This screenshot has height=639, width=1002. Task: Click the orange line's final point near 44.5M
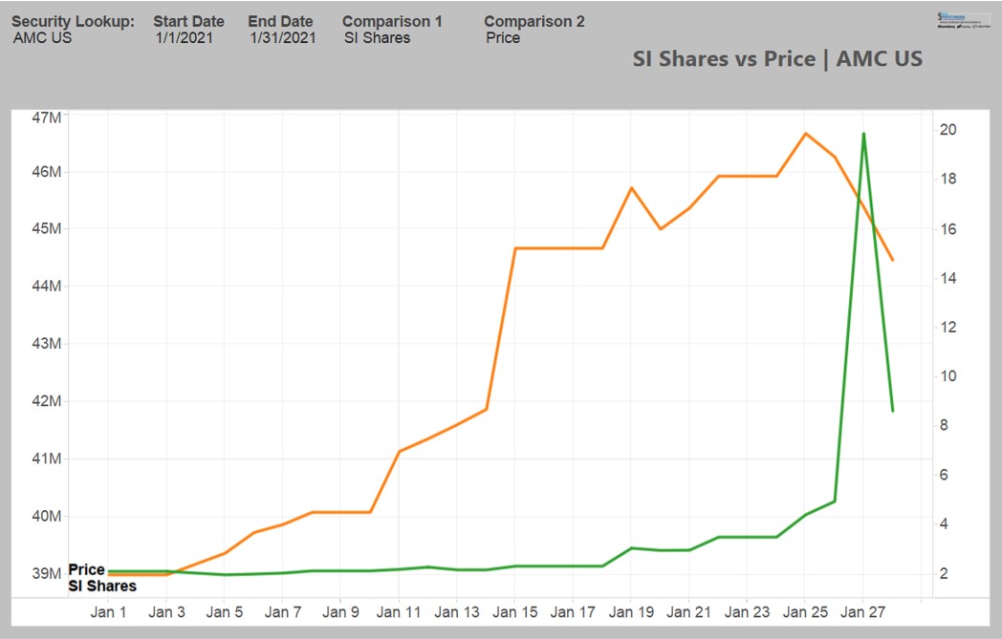tap(893, 260)
